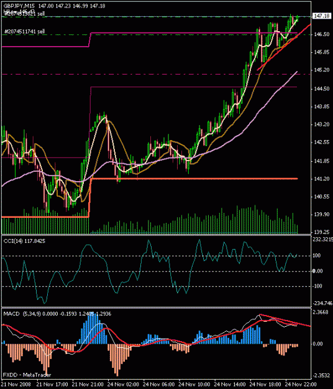Image resolution: width=333 pixels, height=389 pixels.
Task: Click the 141.85 price scale label
Action: click(322, 161)
